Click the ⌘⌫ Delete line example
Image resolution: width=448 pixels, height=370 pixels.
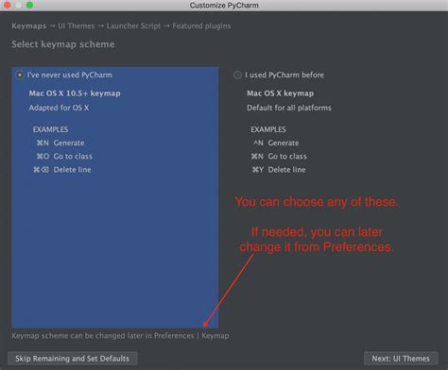(x=62, y=170)
